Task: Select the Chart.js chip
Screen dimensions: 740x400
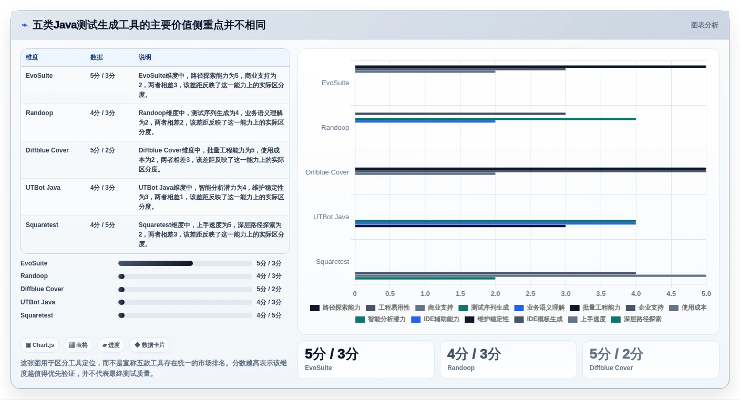Action: [x=40, y=345]
